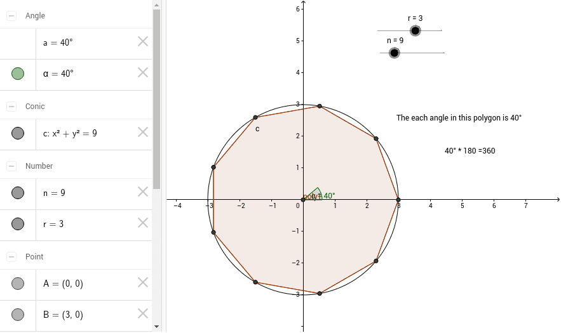
Task: Click the Number section heading
Action: [39, 166]
